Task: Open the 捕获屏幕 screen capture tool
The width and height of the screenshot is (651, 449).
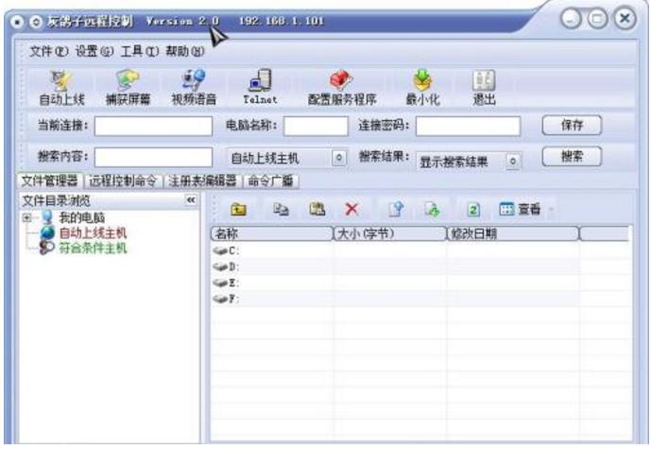Action: tap(128, 87)
